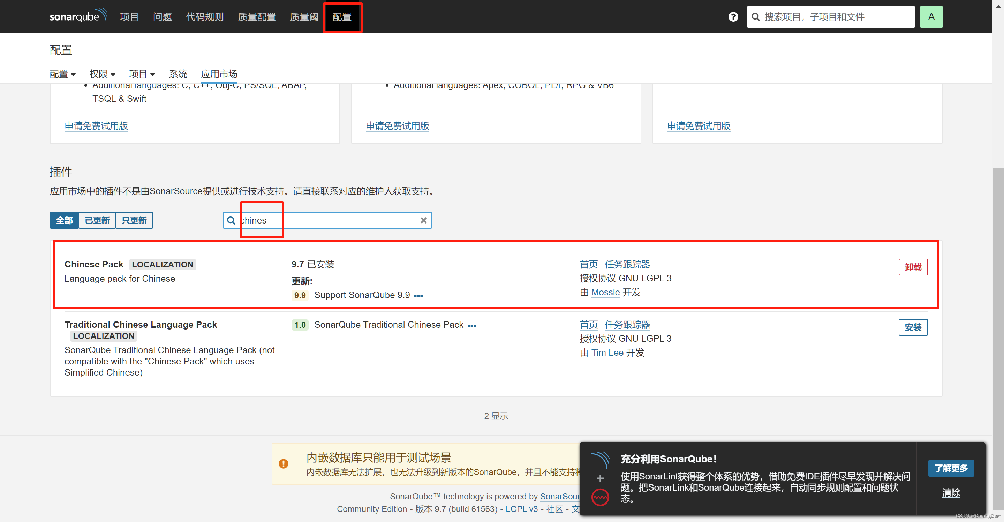Screen dimensions: 1004x522
Task: Install Traditional Chinese Language Pack via 安装
Action: pyautogui.click(x=913, y=327)
